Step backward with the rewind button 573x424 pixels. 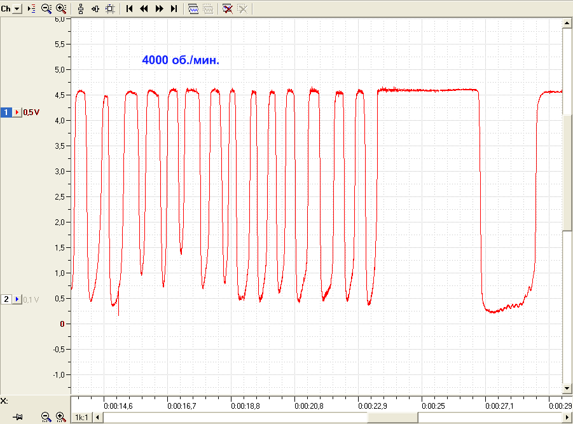point(144,9)
